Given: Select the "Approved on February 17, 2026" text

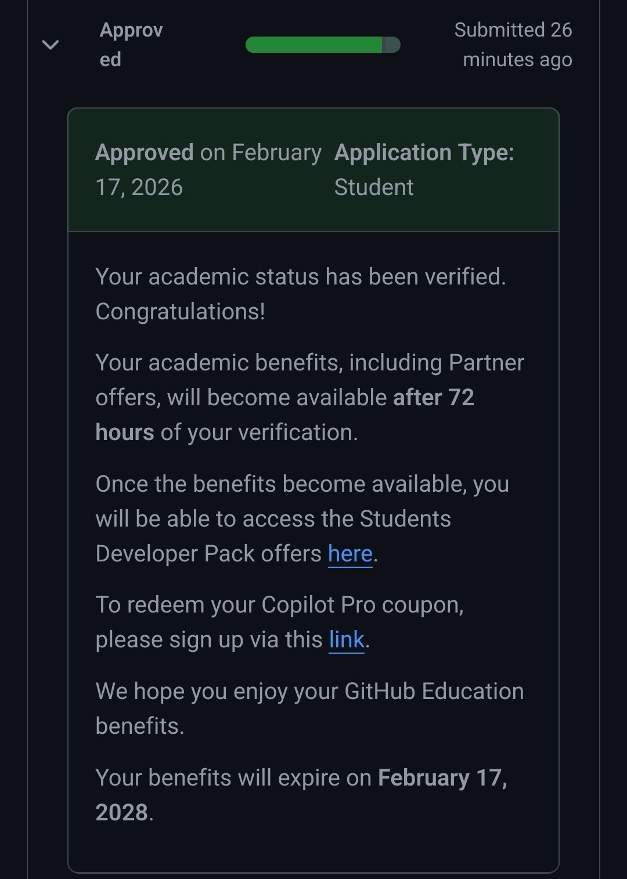Looking at the screenshot, I should [x=208, y=170].
